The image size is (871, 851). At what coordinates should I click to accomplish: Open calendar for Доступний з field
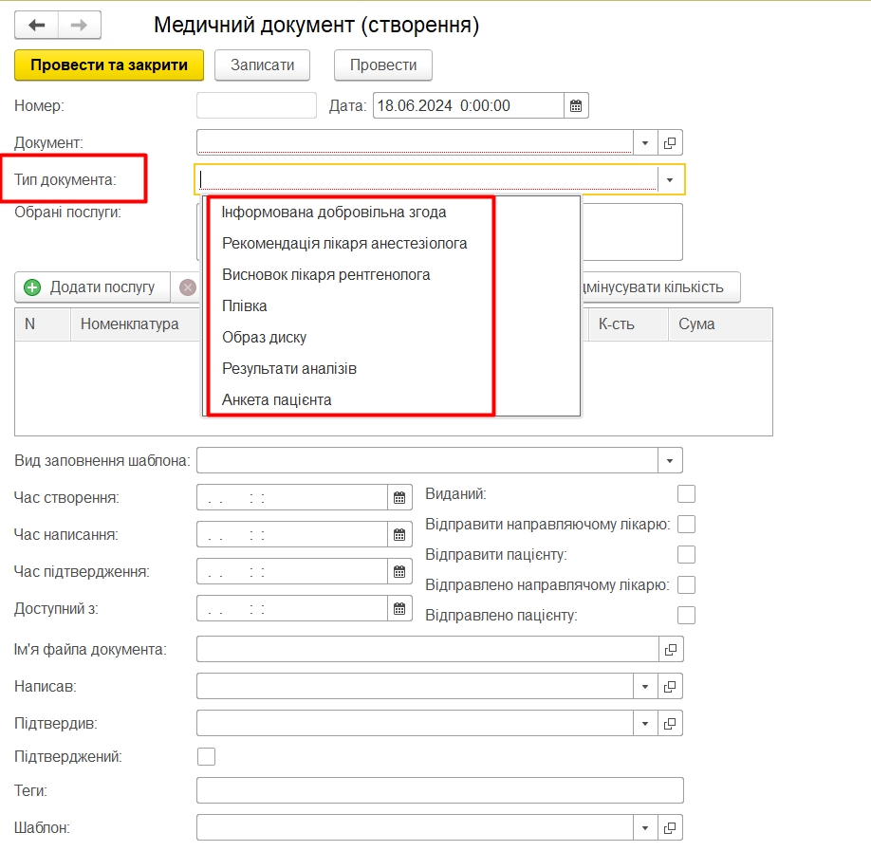click(399, 609)
